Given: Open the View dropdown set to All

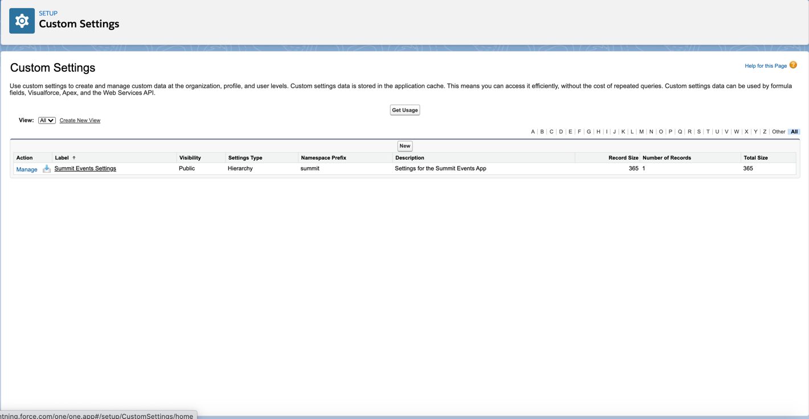Looking at the screenshot, I should pyautogui.click(x=47, y=120).
